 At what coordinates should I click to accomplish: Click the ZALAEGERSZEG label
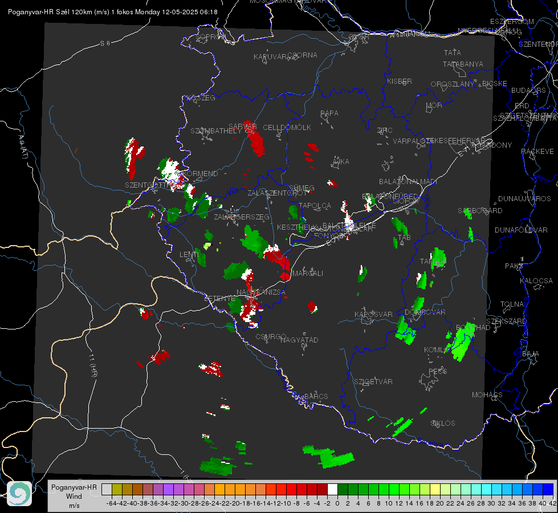(242, 217)
